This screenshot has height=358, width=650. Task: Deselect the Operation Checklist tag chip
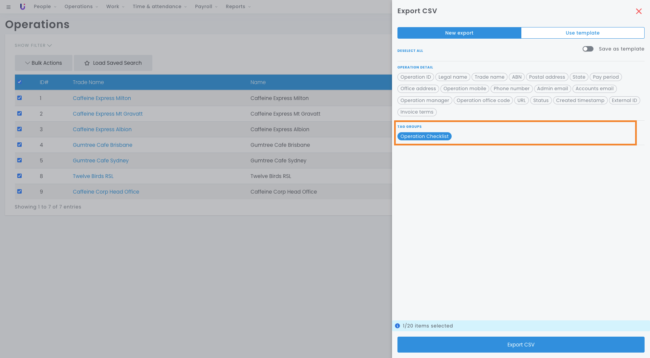tap(424, 136)
